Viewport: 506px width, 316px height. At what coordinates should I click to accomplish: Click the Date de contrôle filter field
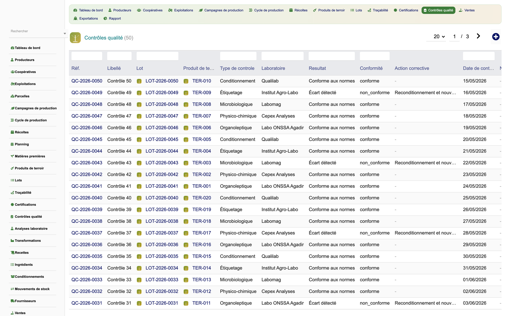(x=478, y=56)
